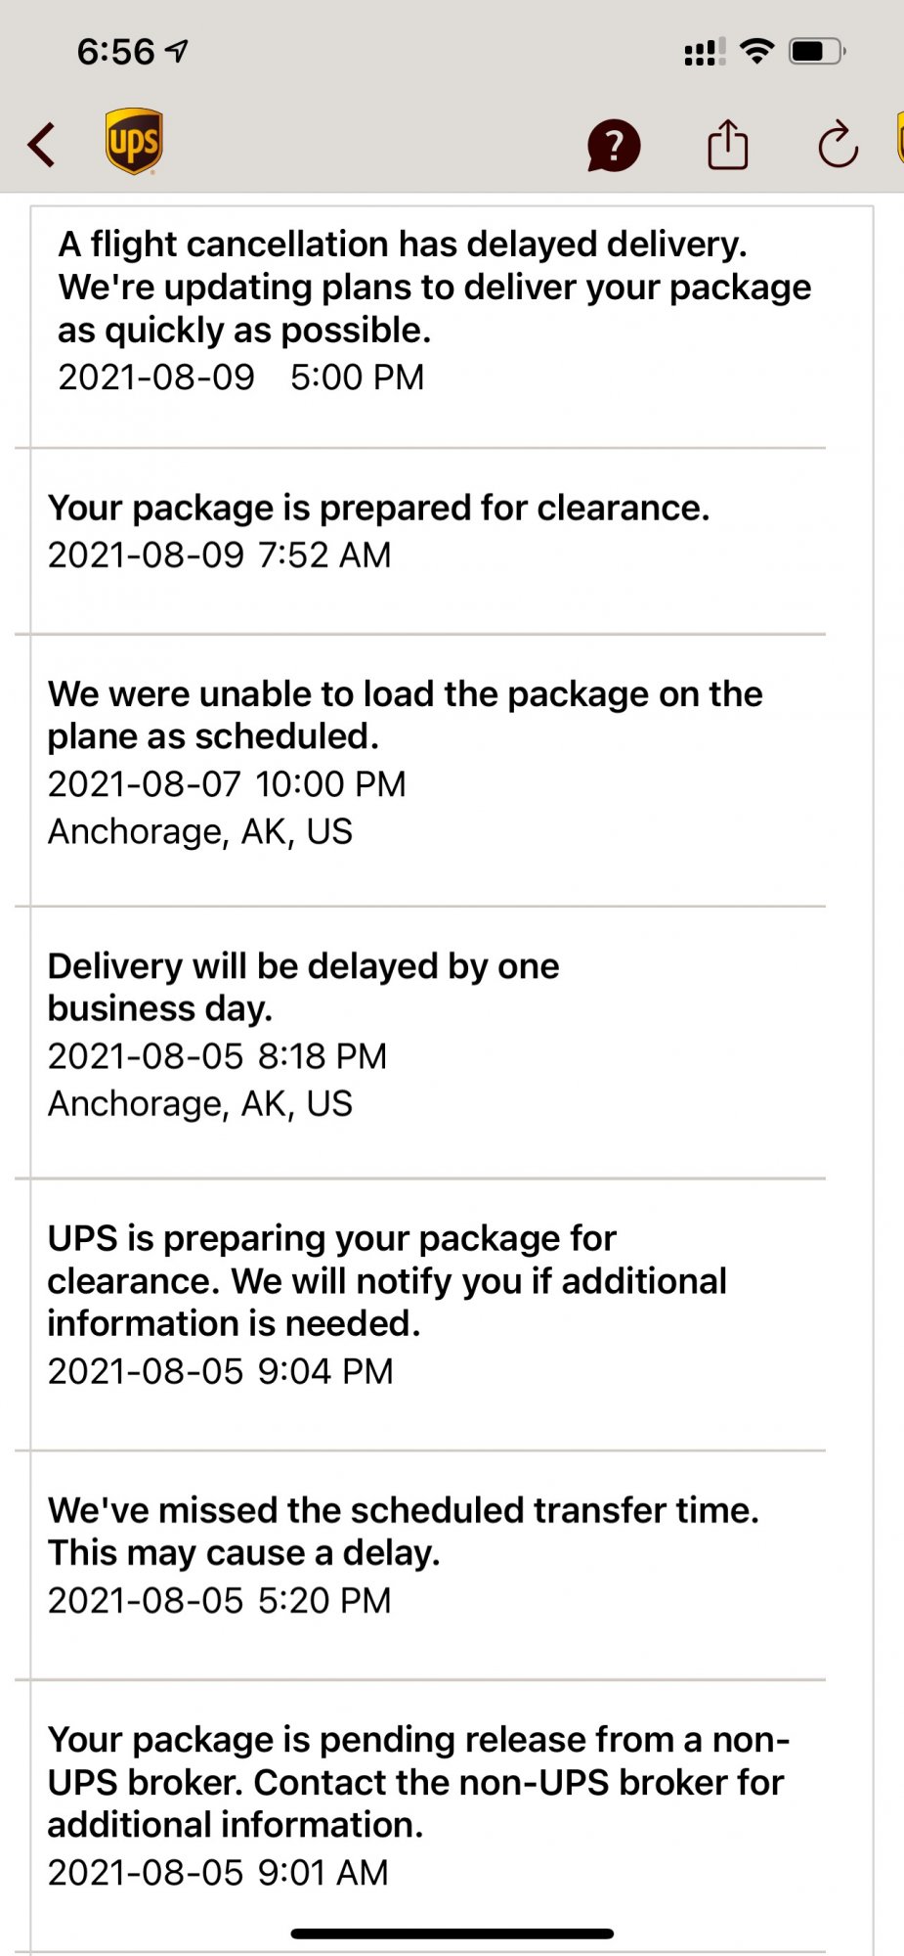Viewport: 904px width, 1956px height.
Task: Tap the UPS shield logo
Action: tap(134, 142)
